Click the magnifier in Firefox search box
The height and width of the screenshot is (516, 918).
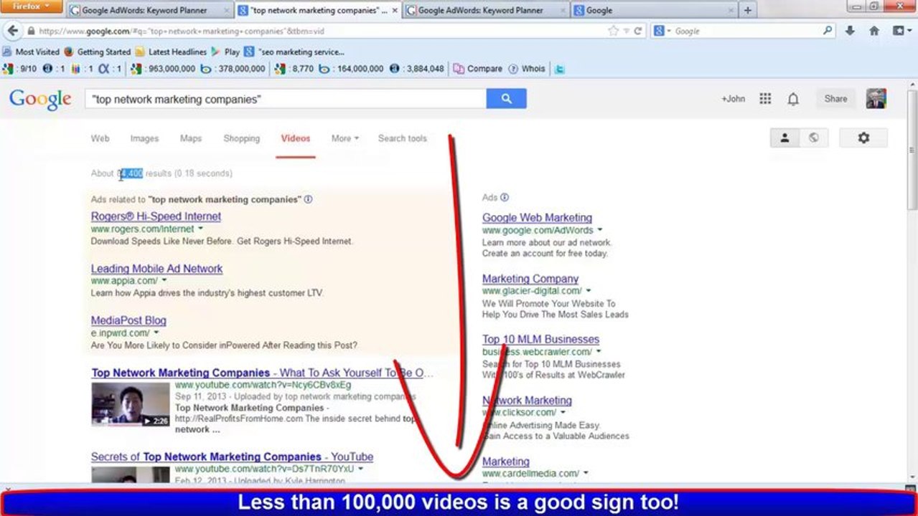coord(828,31)
